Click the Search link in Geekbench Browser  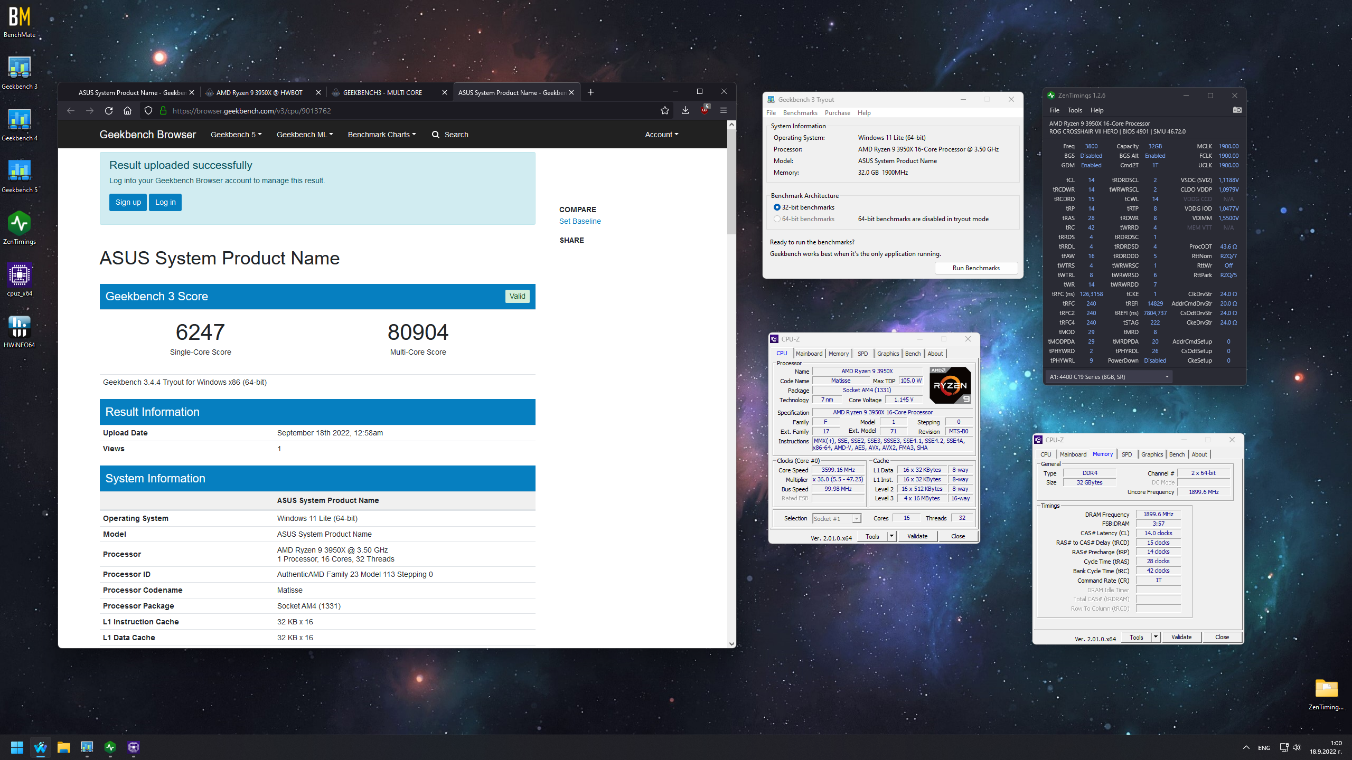click(450, 135)
